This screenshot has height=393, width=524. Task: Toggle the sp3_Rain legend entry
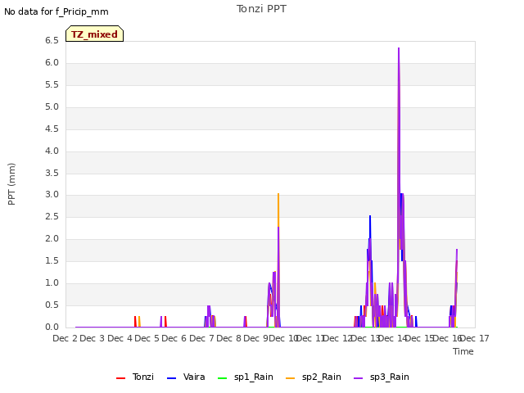tap(382, 377)
